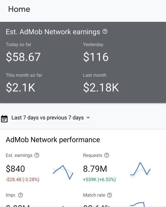Expand date range using the dropdown arrow

click(x=88, y=118)
